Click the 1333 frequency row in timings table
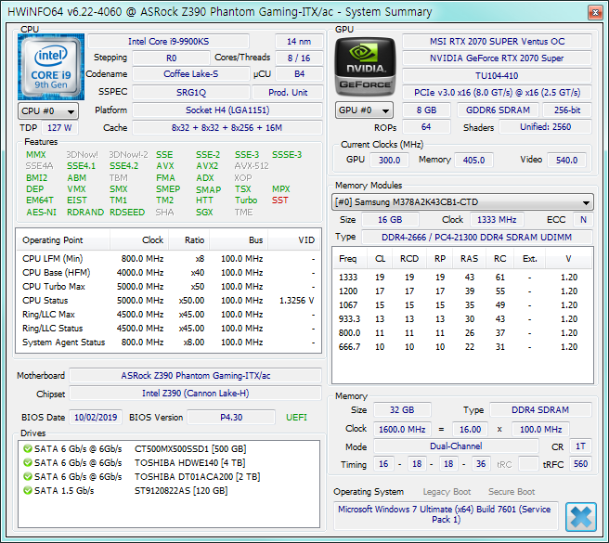609x543 pixels. (x=462, y=278)
